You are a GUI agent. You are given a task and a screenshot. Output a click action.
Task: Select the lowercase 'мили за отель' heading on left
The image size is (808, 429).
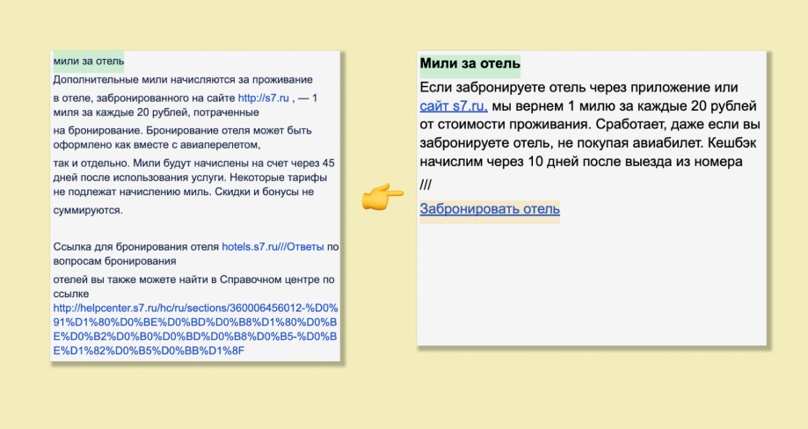(x=89, y=62)
